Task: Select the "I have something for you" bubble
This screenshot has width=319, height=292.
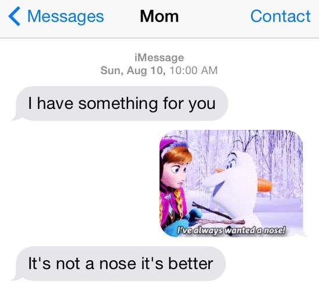Action: click(120, 104)
